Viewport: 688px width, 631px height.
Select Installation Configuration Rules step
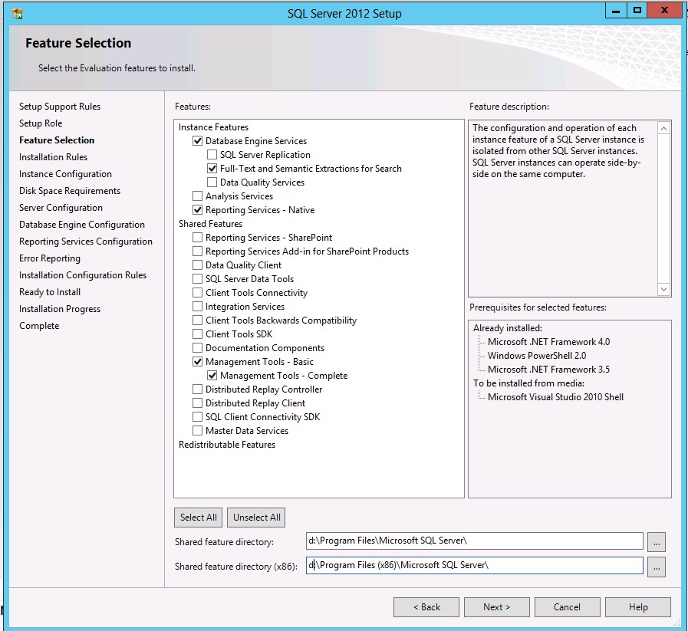click(x=83, y=275)
